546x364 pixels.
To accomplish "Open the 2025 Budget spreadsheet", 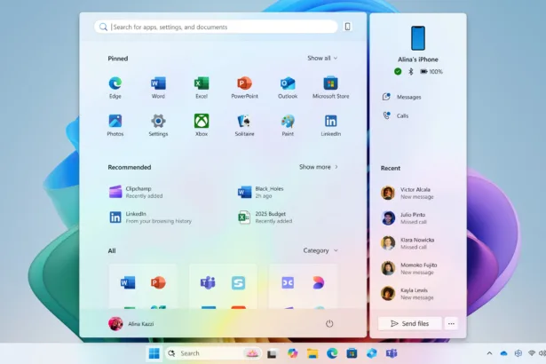I will pos(265,217).
